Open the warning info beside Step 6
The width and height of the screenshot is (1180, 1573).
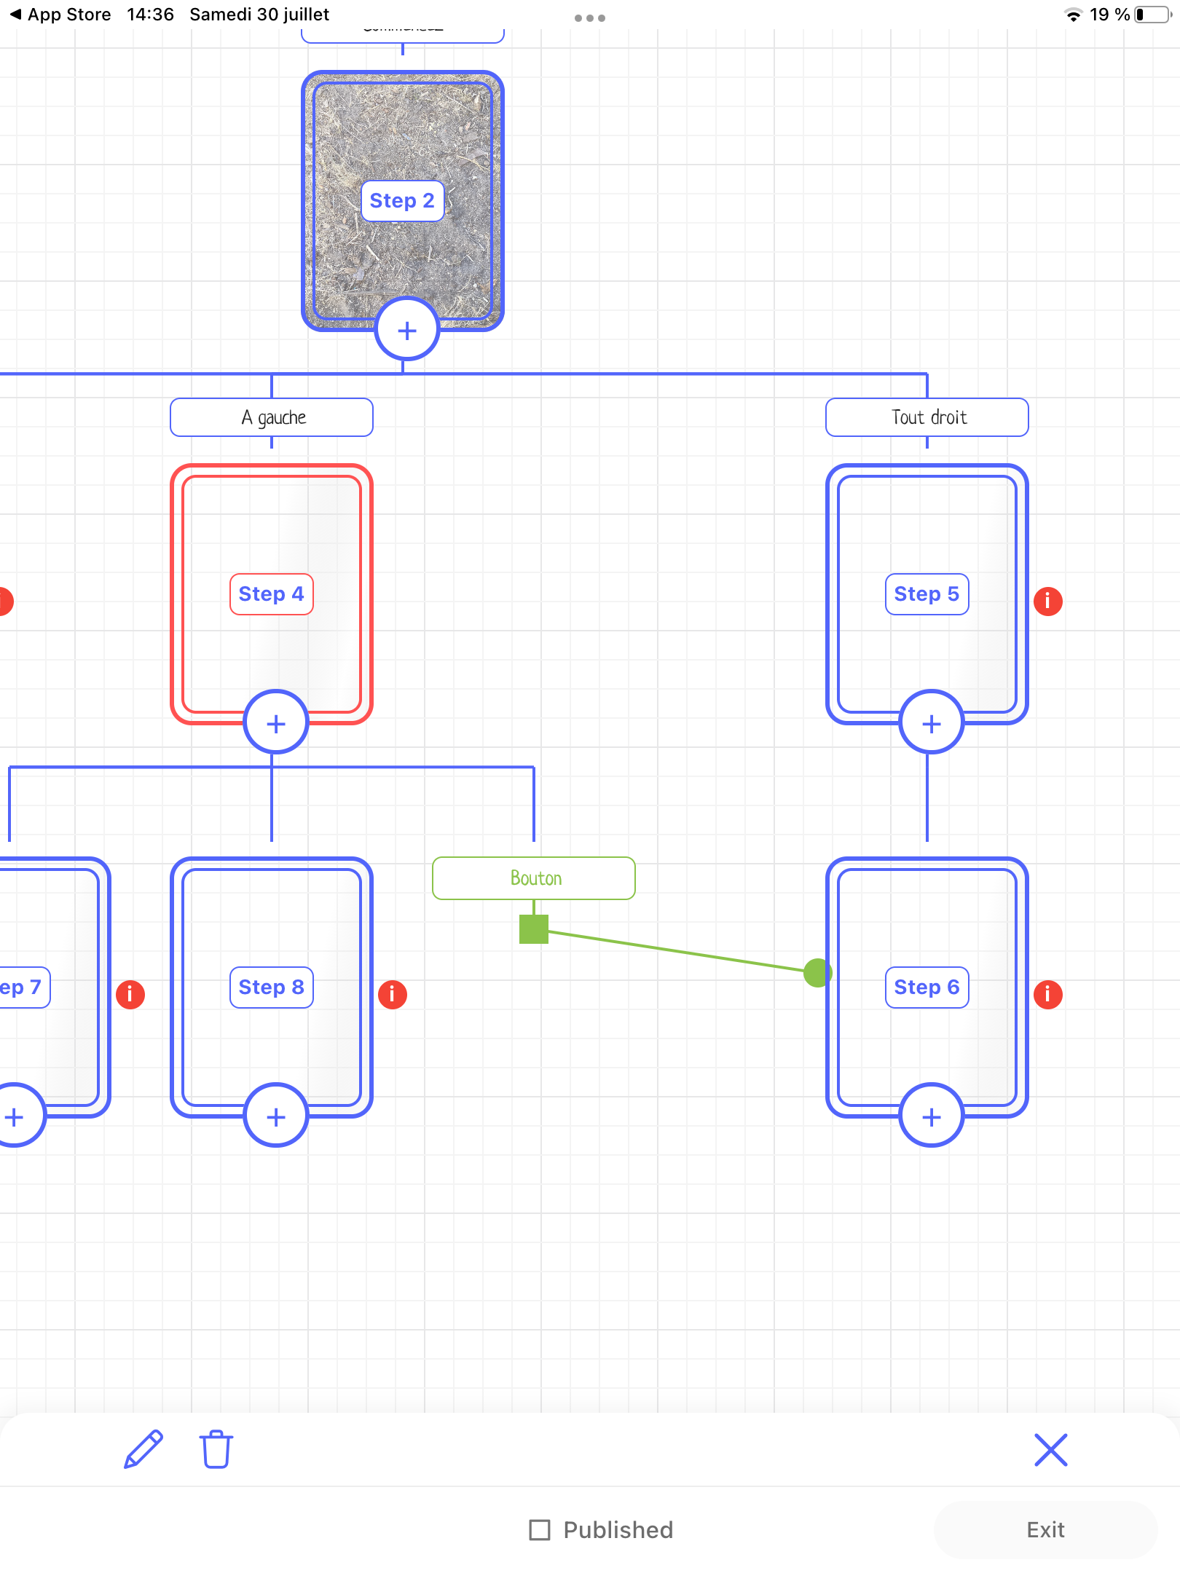pyautogui.click(x=1047, y=994)
